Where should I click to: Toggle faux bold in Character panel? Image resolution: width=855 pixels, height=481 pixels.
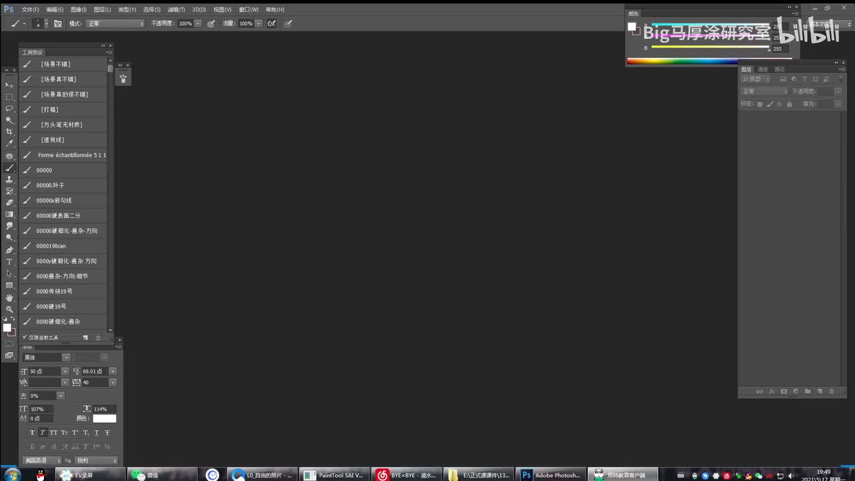tap(32, 432)
